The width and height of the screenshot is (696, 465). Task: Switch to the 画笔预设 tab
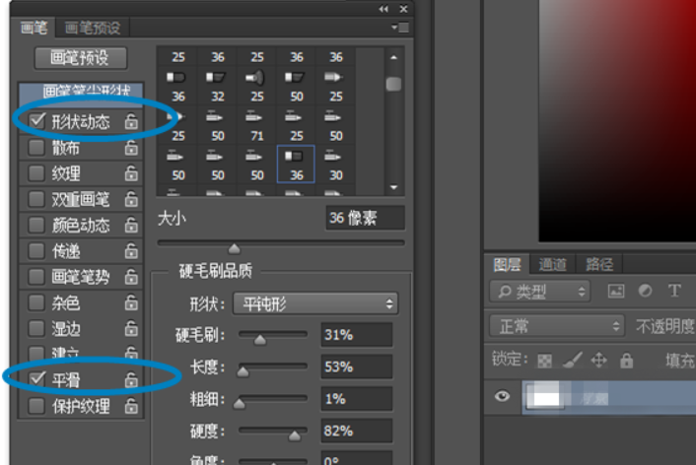pyautogui.click(x=93, y=29)
